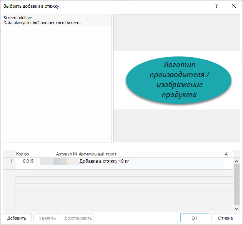The width and height of the screenshot is (243, 225).
Task: Click the Кол-во column header
Action: [25, 154]
